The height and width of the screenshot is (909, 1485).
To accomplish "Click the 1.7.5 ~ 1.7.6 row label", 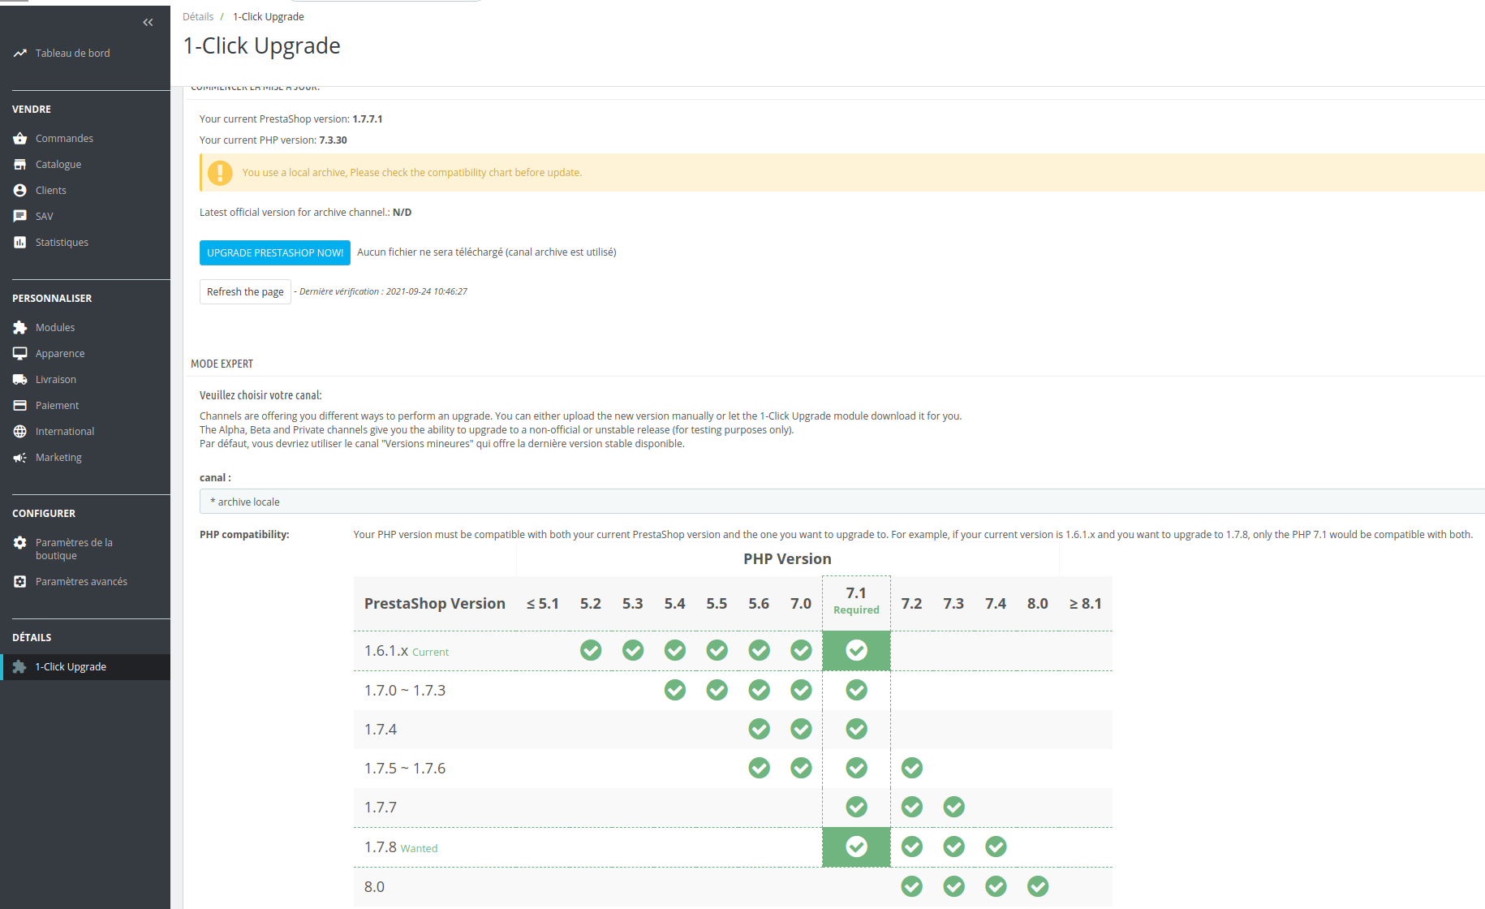I will click(405, 769).
